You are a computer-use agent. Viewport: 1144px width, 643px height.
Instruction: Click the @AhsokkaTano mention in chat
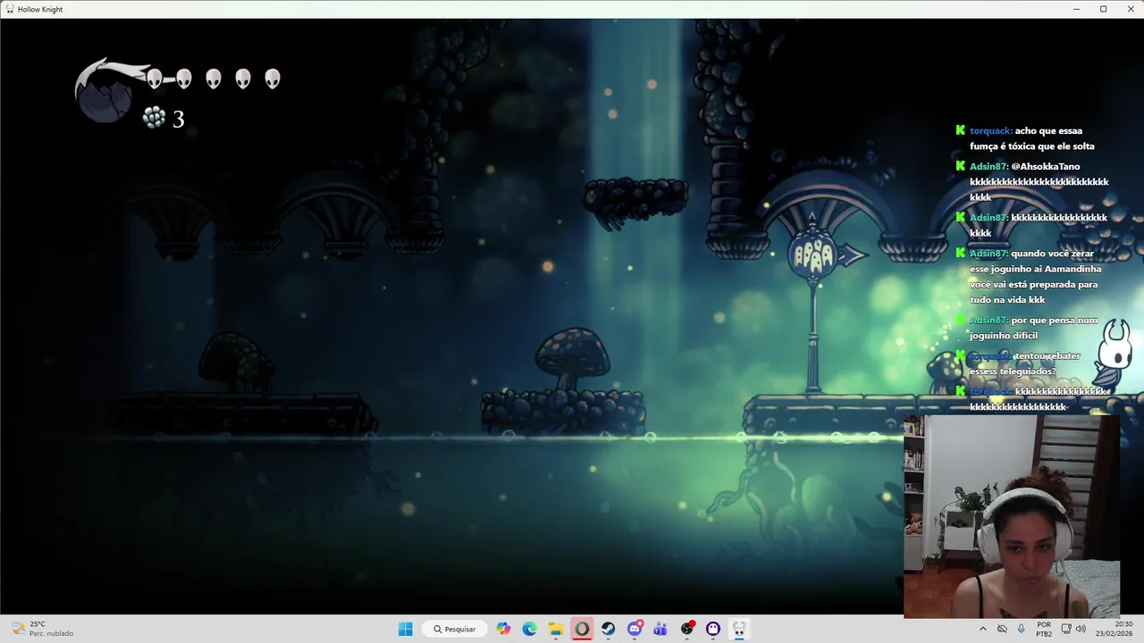[1046, 166]
